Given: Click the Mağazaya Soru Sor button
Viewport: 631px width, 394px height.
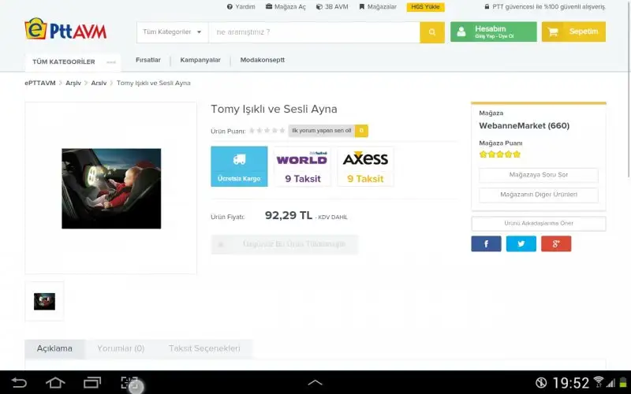Looking at the screenshot, I should tap(539, 175).
